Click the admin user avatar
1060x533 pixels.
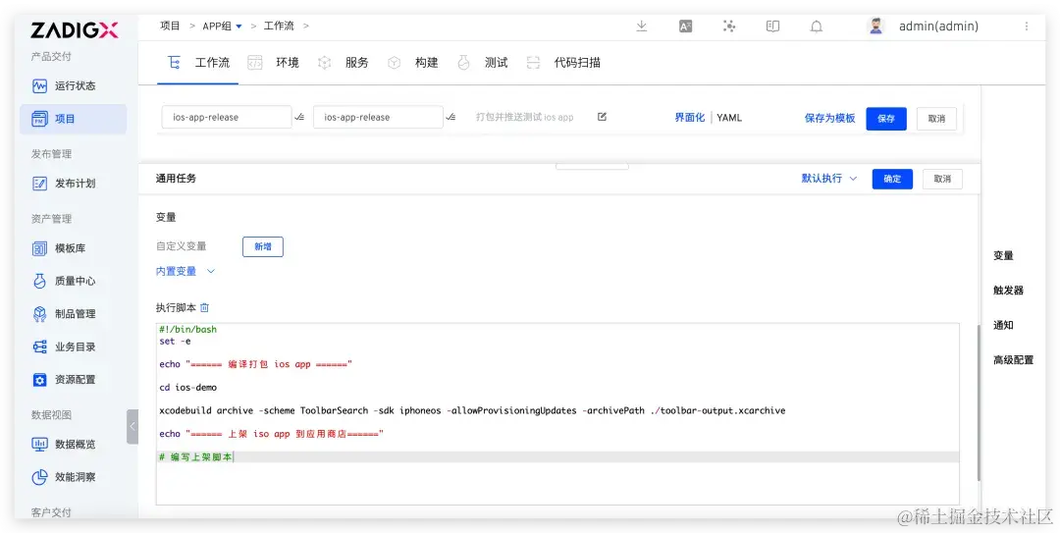(876, 27)
